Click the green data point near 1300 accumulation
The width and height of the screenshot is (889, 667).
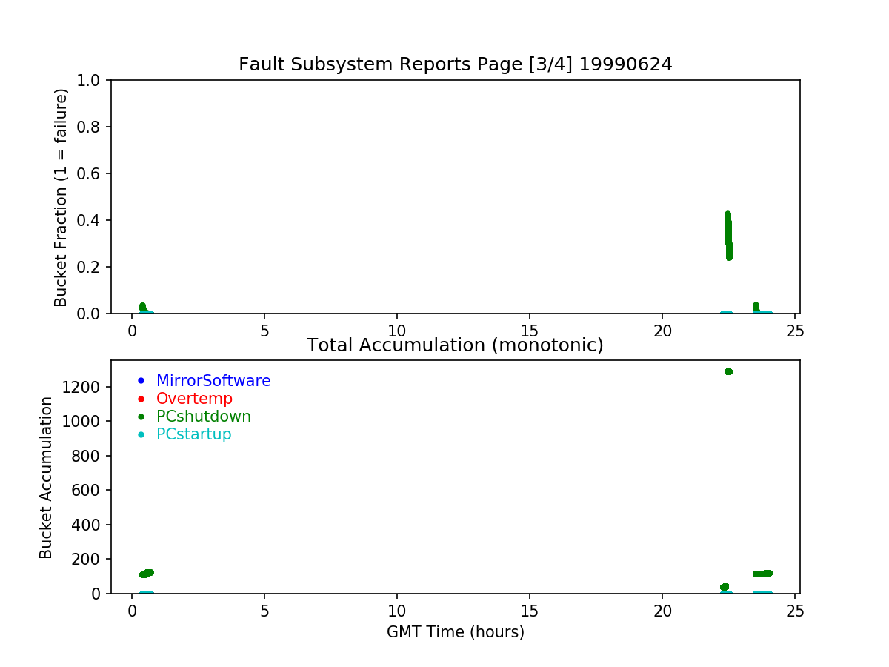pos(728,371)
